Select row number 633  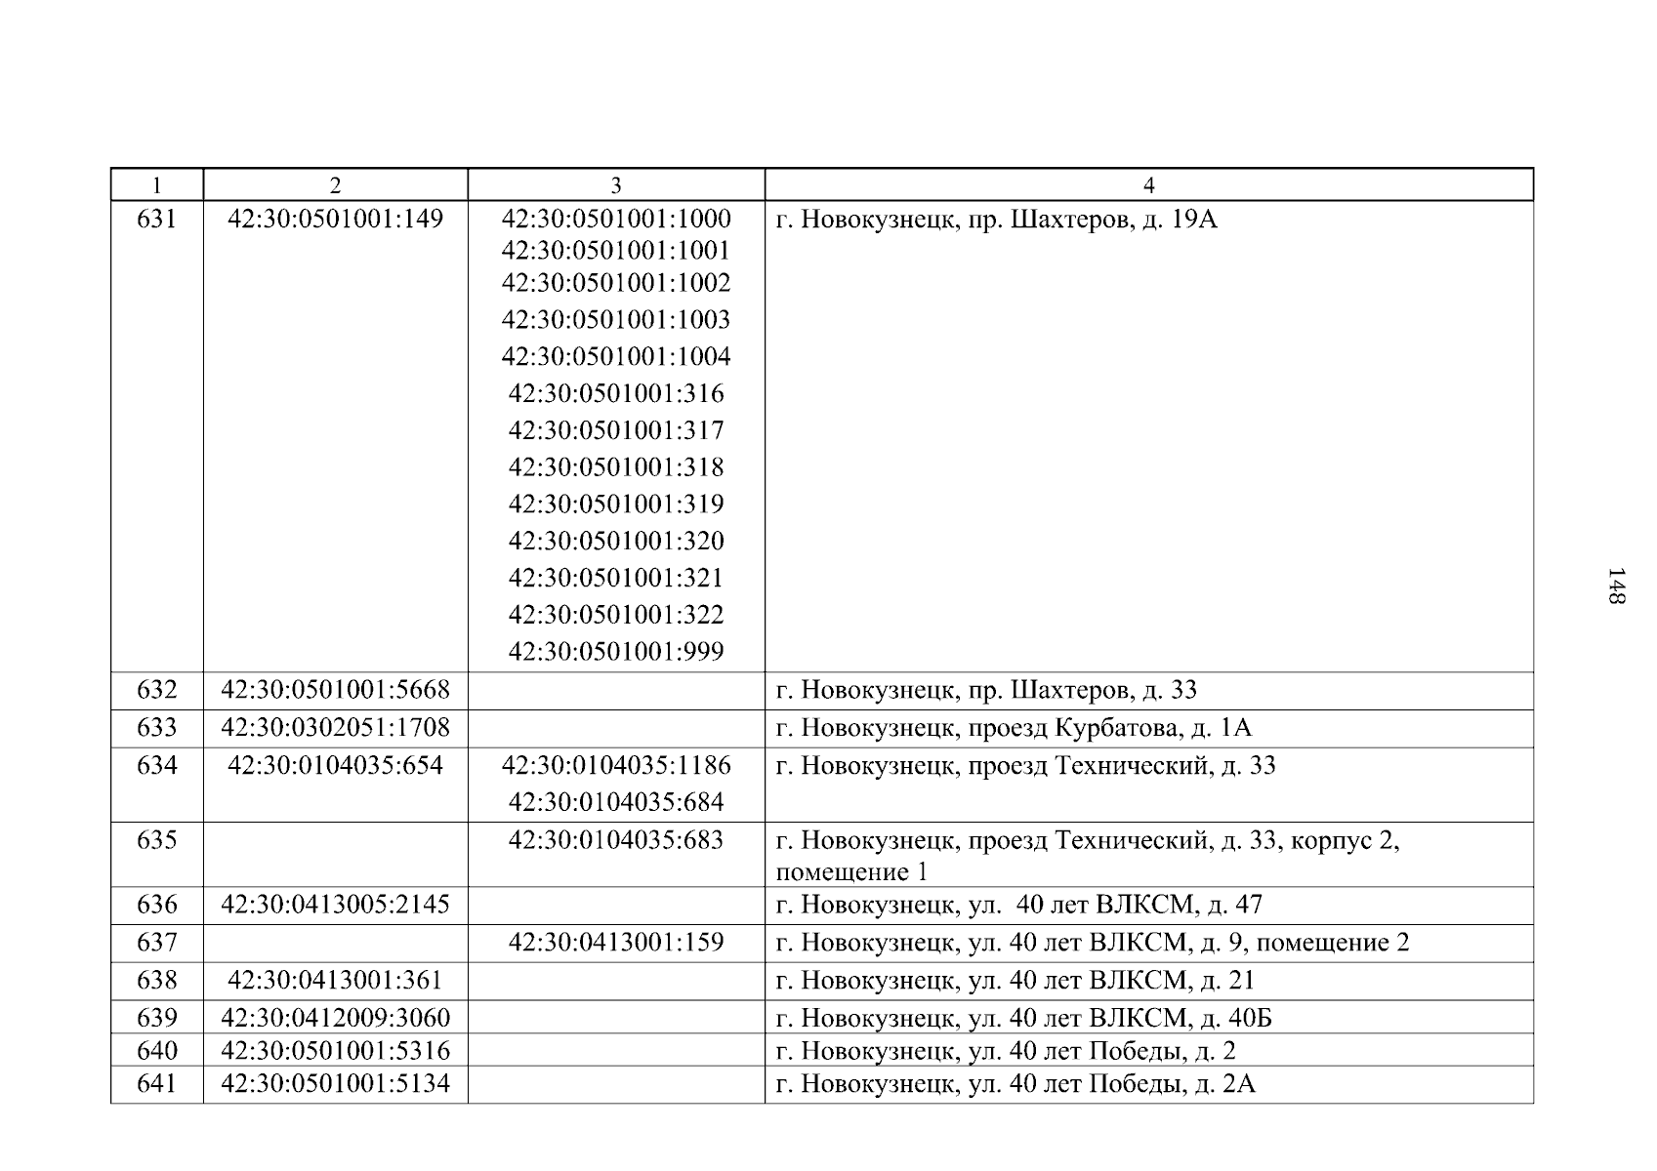(157, 728)
